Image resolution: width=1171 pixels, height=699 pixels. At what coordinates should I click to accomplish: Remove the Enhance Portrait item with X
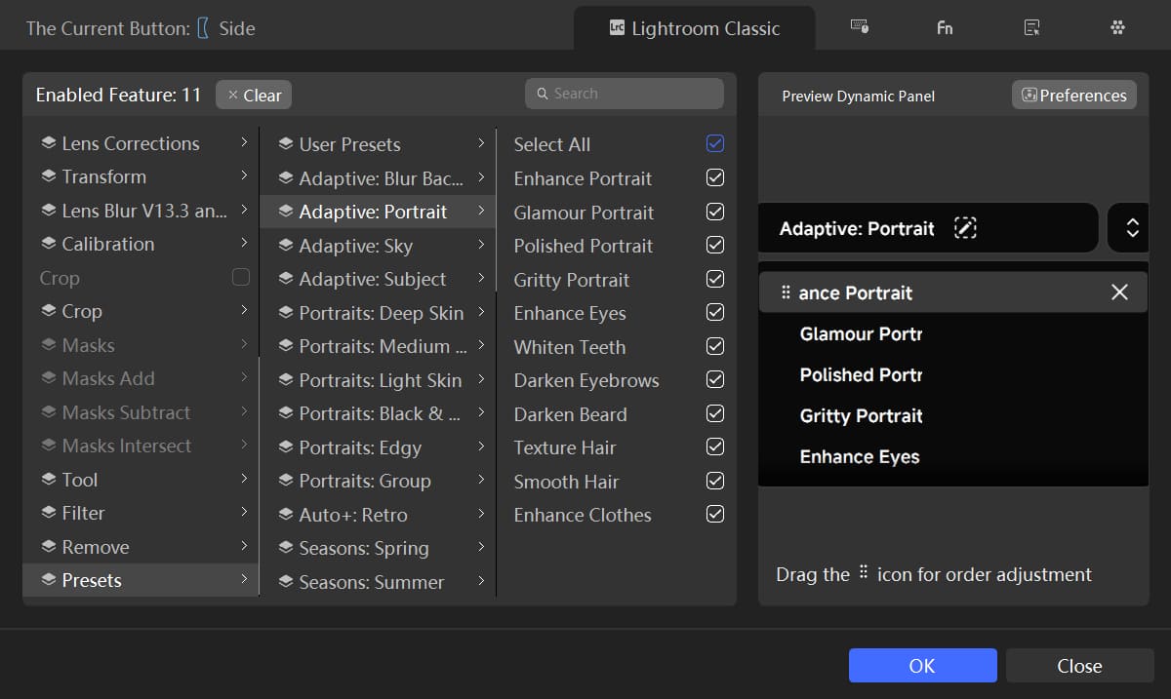click(1119, 292)
